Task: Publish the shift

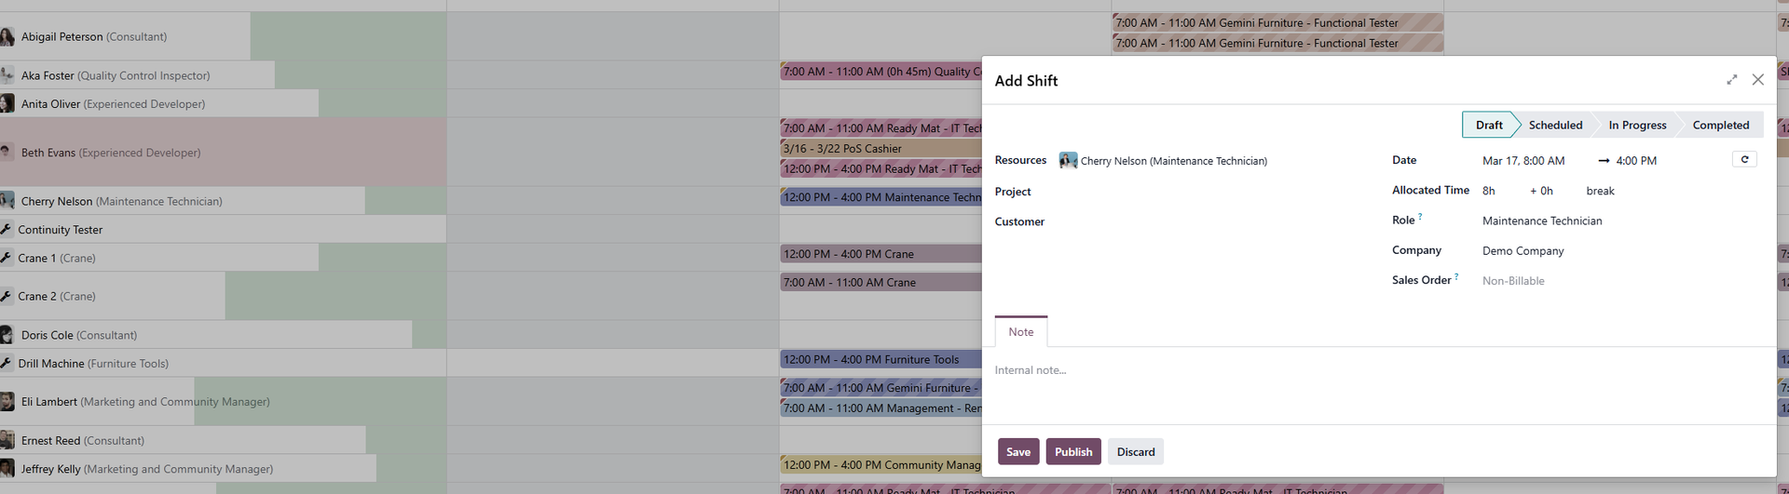Action: [1072, 452]
